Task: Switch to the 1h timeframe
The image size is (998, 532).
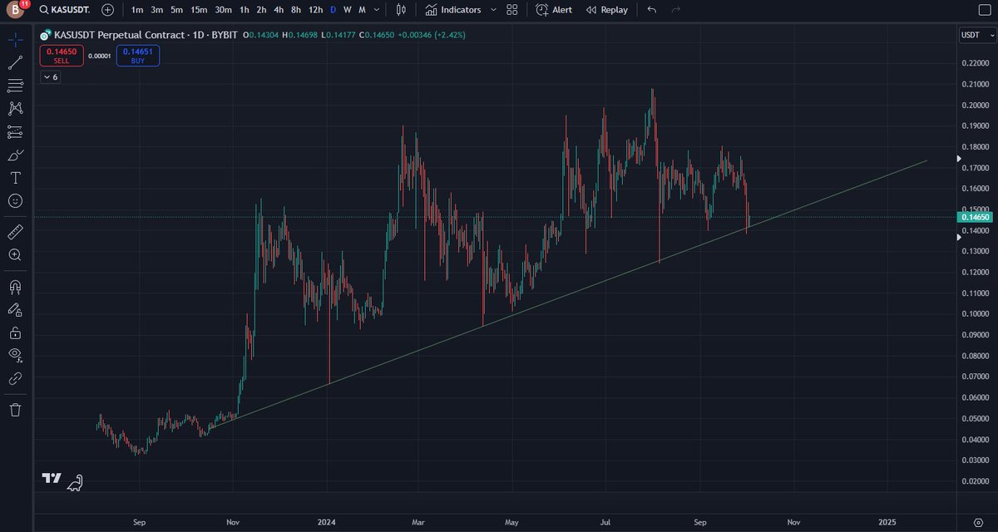Action: click(x=244, y=10)
